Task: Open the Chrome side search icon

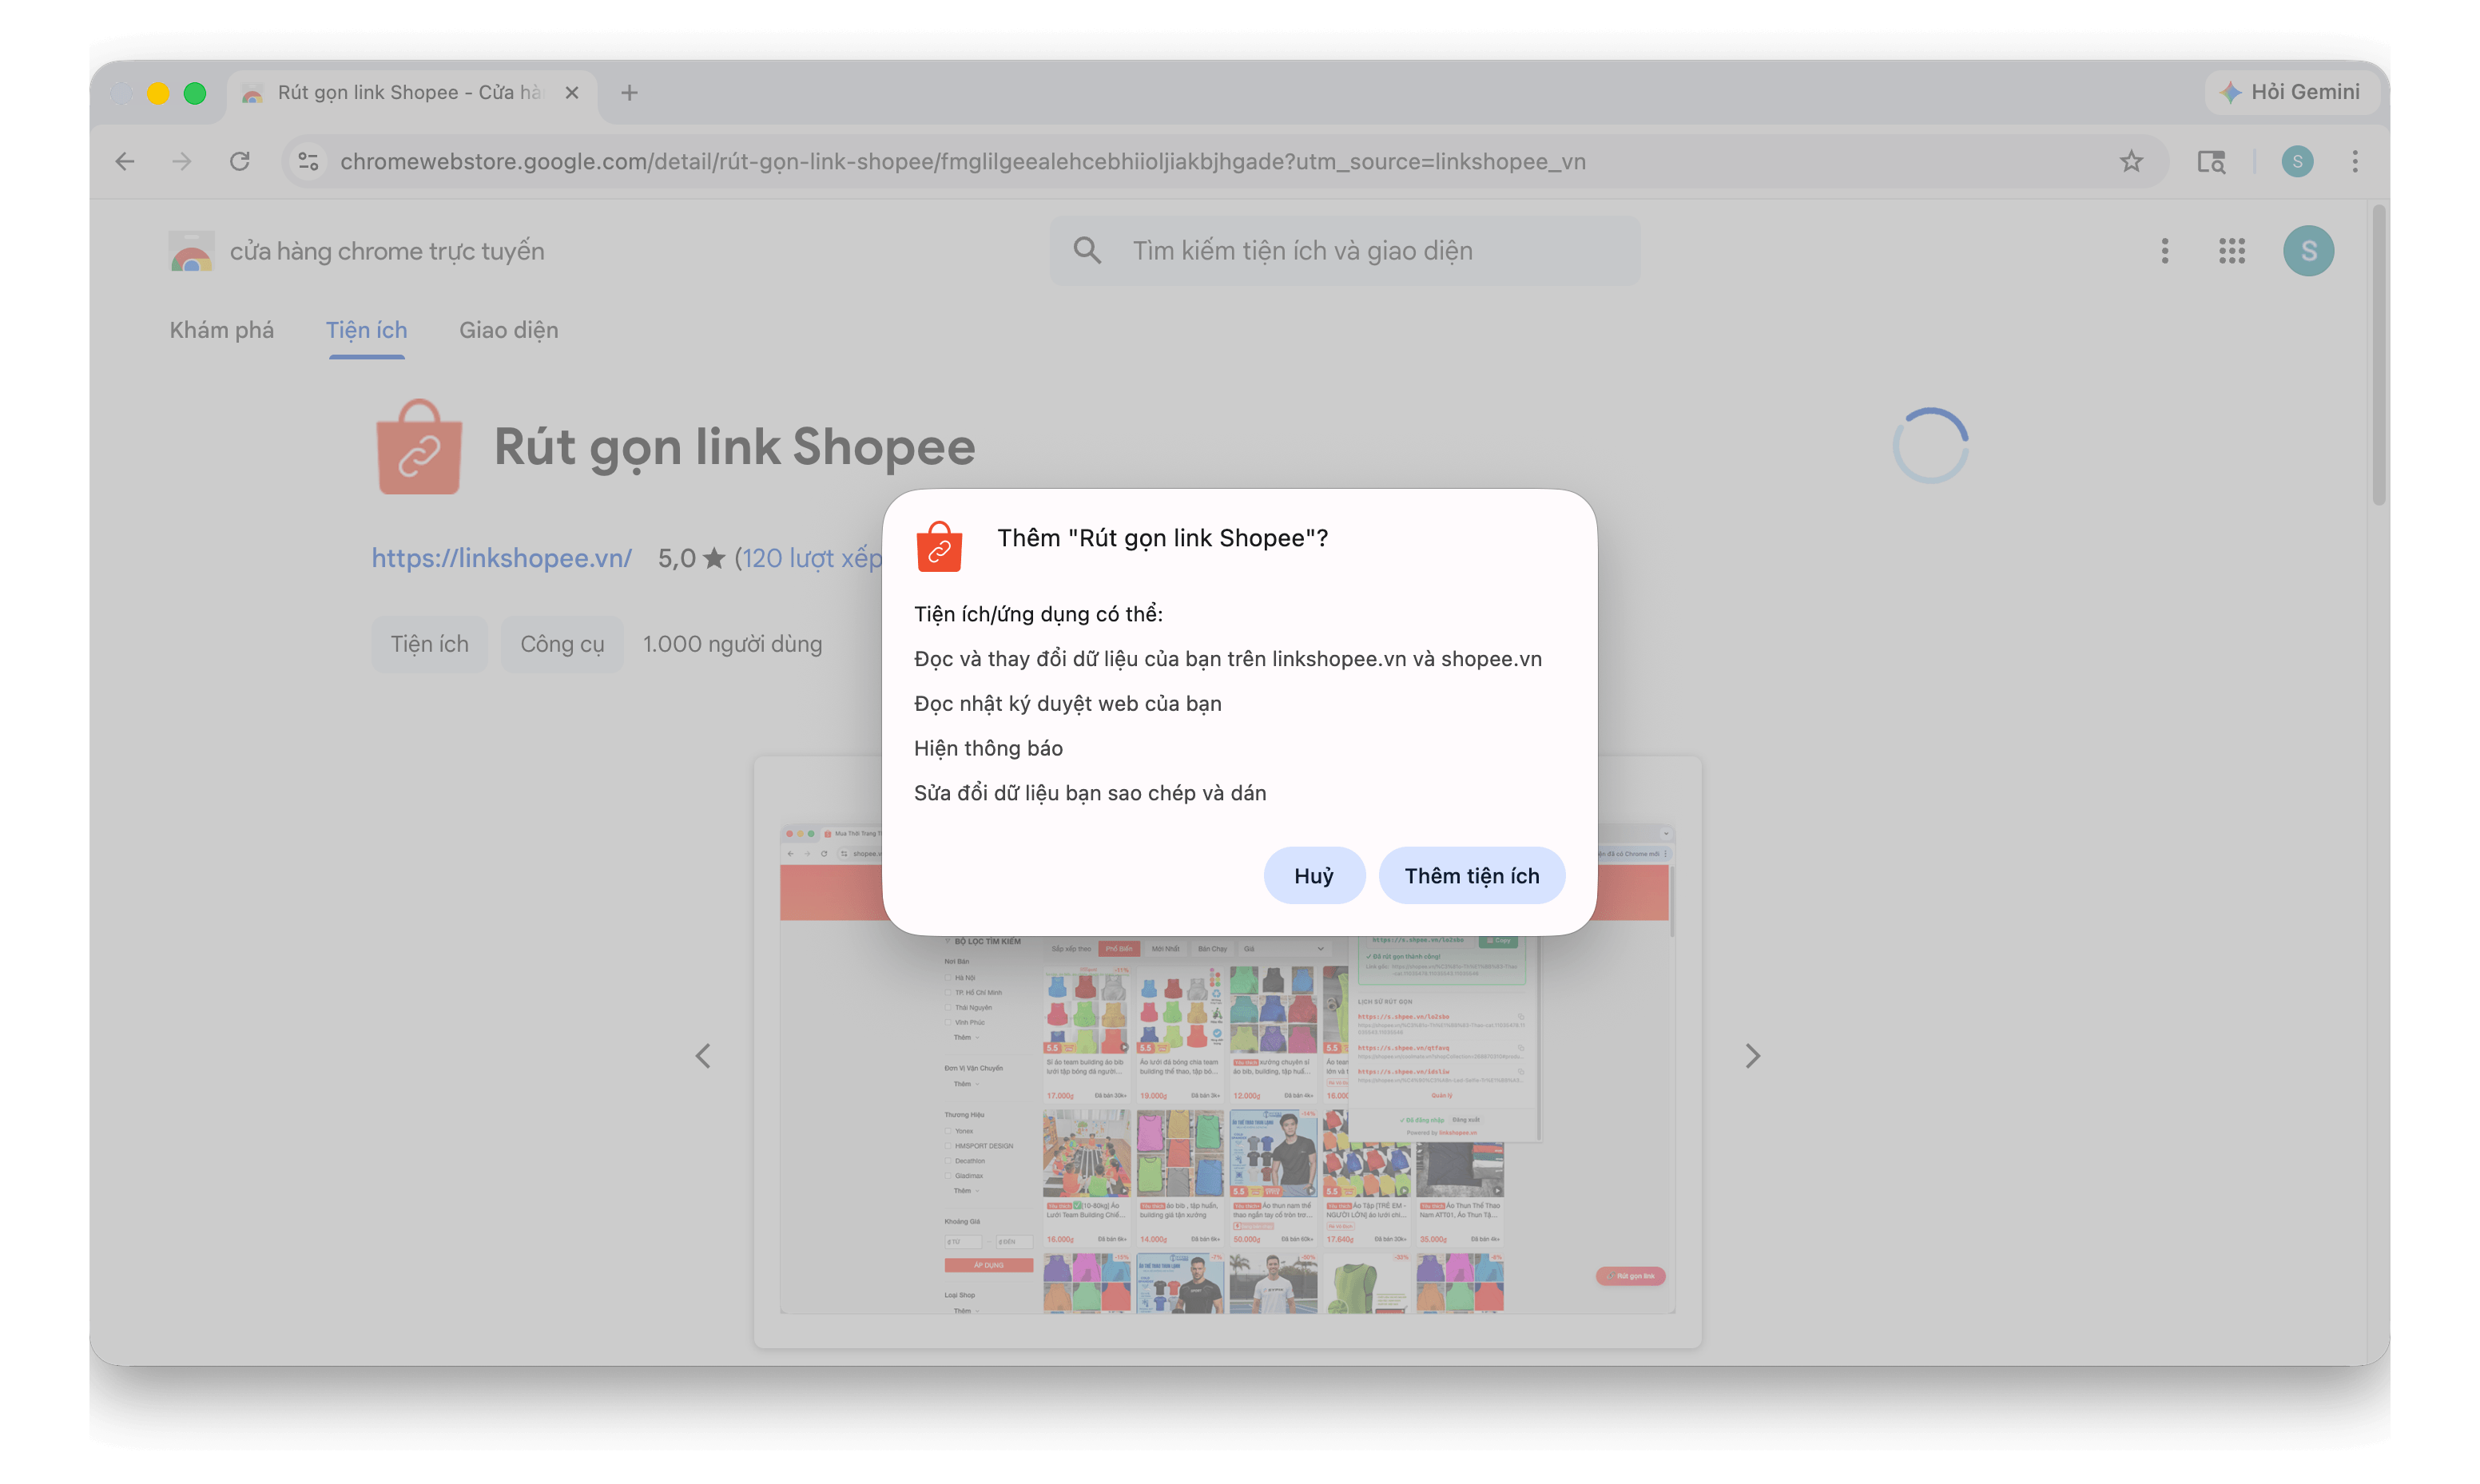Action: tap(2211, 161)
